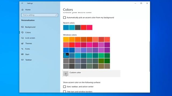This screenshot has width=172, height=96.
Task: Click the Custom color label
Action: (x=75, y=73)
